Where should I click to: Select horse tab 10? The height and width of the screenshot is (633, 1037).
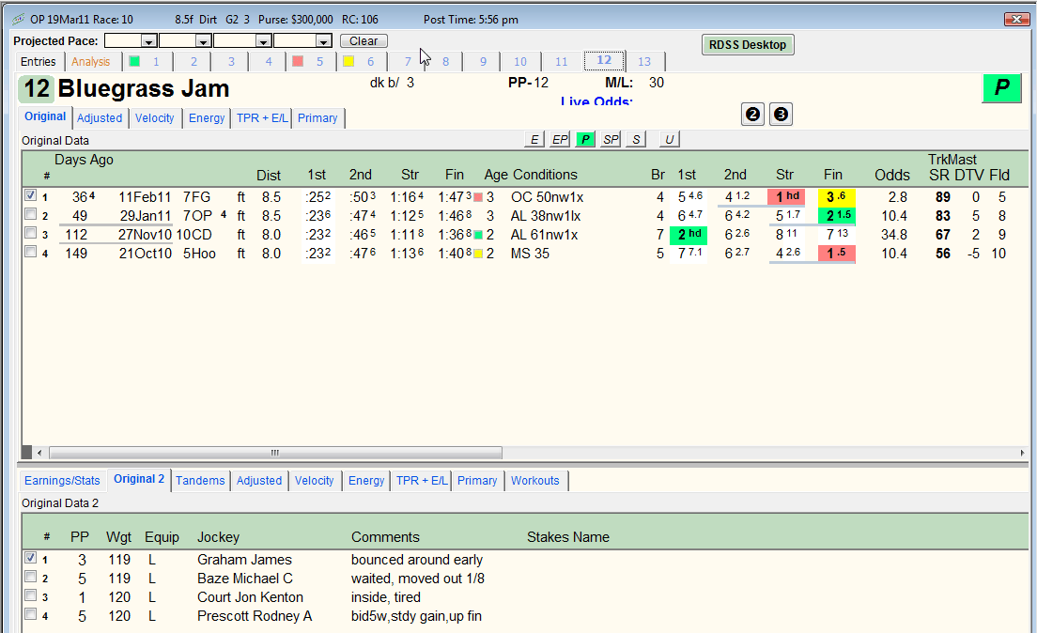click(x=520, y=61)
